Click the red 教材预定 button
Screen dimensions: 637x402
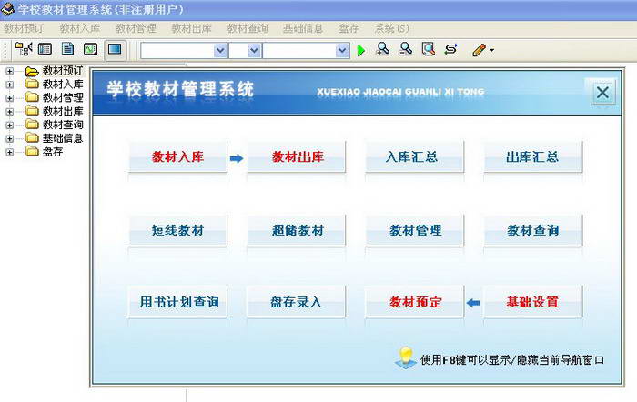click(414, 302)
